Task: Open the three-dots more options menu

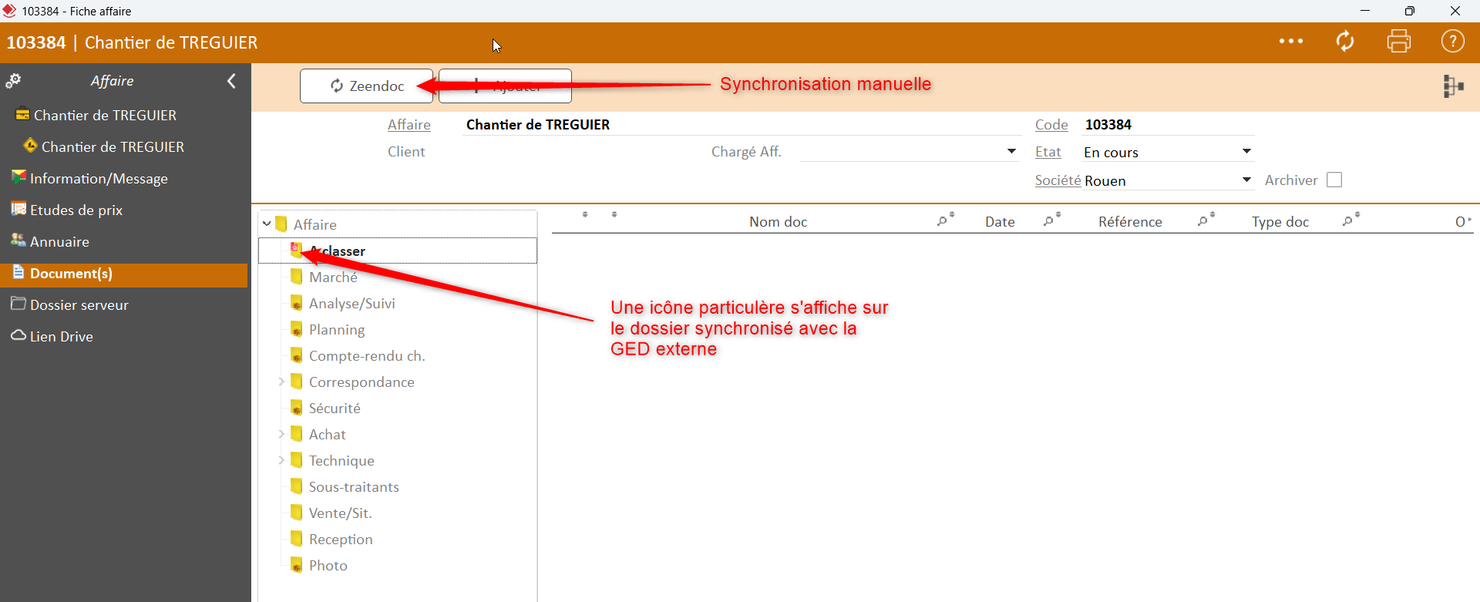Action: (1291, 42)
